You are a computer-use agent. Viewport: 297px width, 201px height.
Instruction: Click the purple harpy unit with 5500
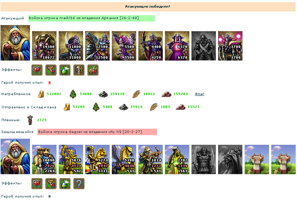tap(124, 46)
